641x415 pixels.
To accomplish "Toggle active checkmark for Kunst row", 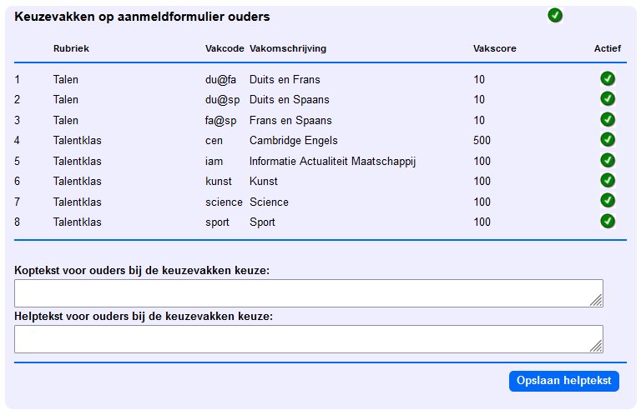I will pyautogui.click(x=608, y=180).
